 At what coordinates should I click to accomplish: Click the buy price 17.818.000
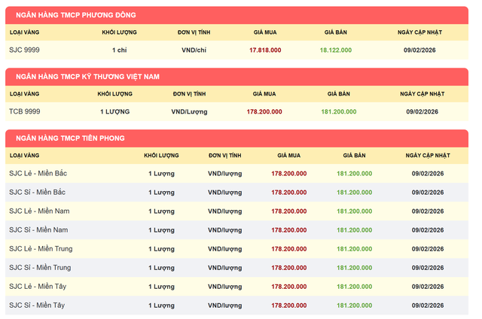point(265,50)
